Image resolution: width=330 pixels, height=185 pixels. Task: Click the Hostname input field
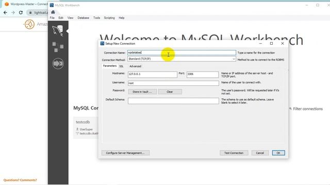153,74
